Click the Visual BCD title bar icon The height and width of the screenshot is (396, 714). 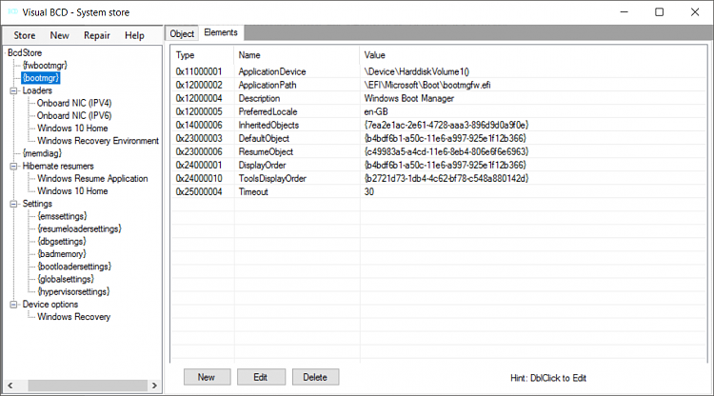pos(13,11)
